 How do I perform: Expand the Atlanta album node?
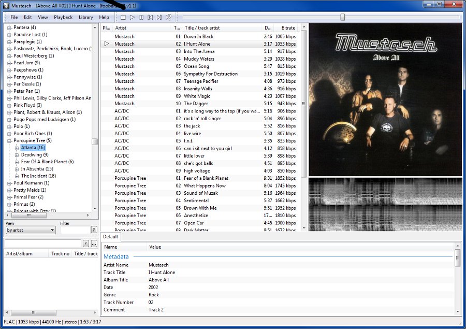click(x=17, y=148)
